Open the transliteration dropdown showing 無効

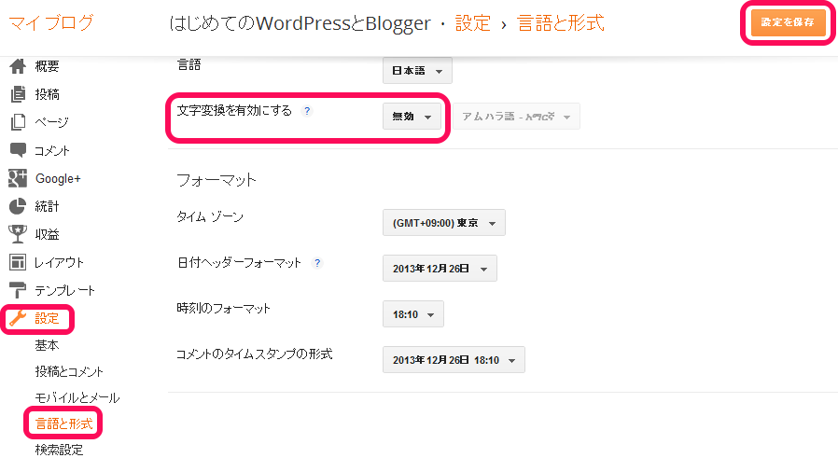(412, 117)
